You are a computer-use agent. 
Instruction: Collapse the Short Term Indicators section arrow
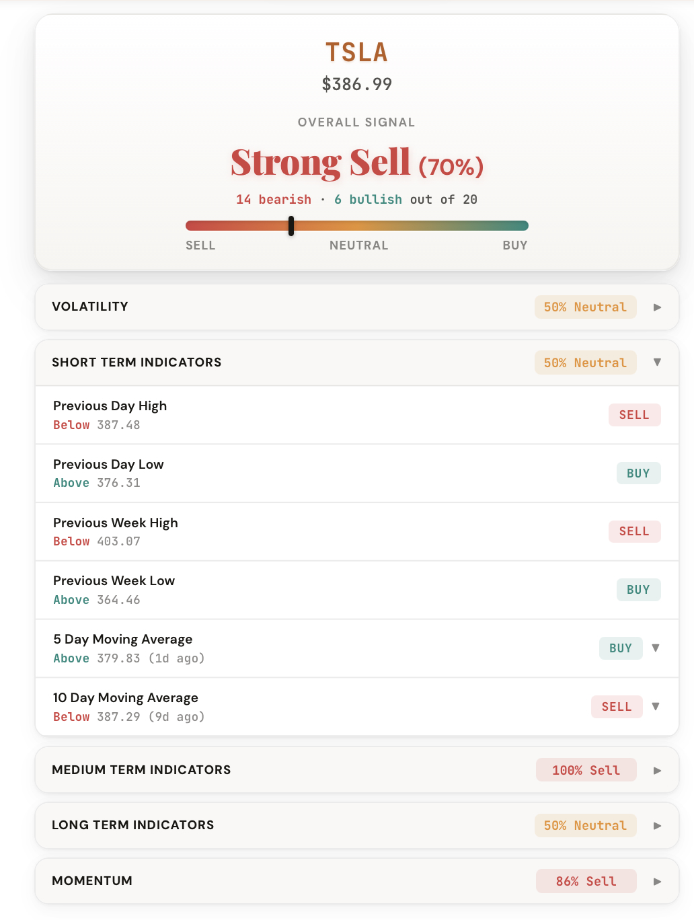657,362
